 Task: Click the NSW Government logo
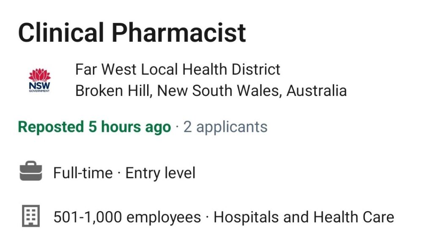point(39,80)
